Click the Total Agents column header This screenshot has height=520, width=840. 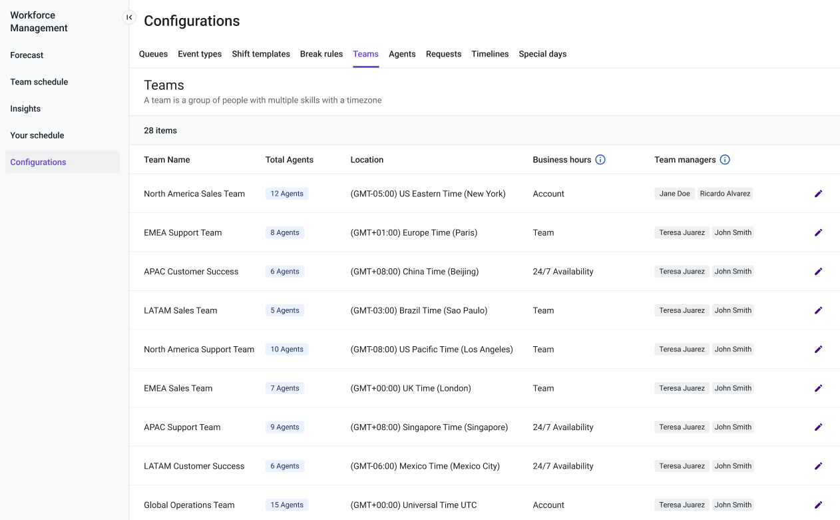point(290,160)
